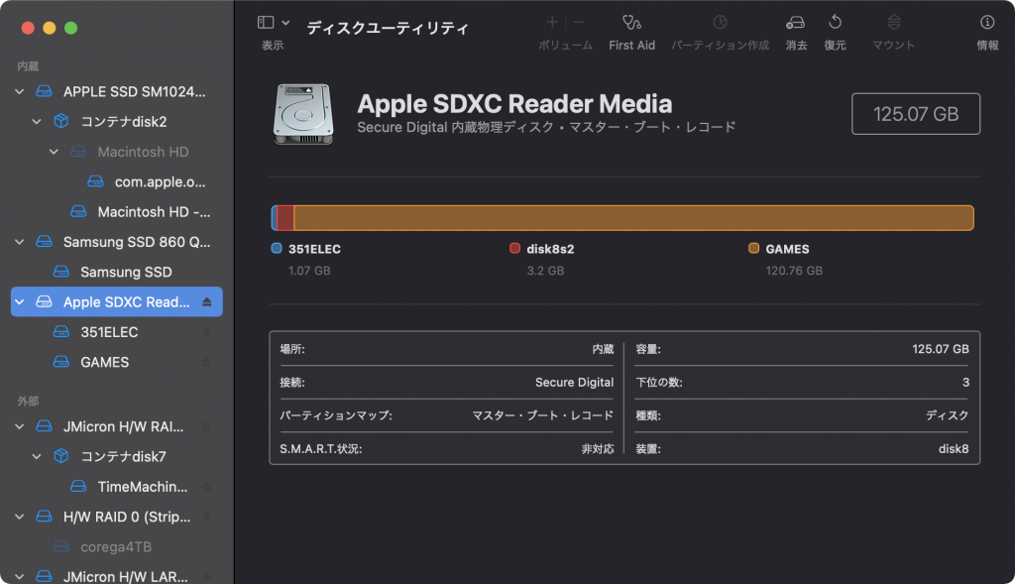Click the 1.07 GB size under 351ELEC
This screenshot has width=1015, height=584.
309,271
